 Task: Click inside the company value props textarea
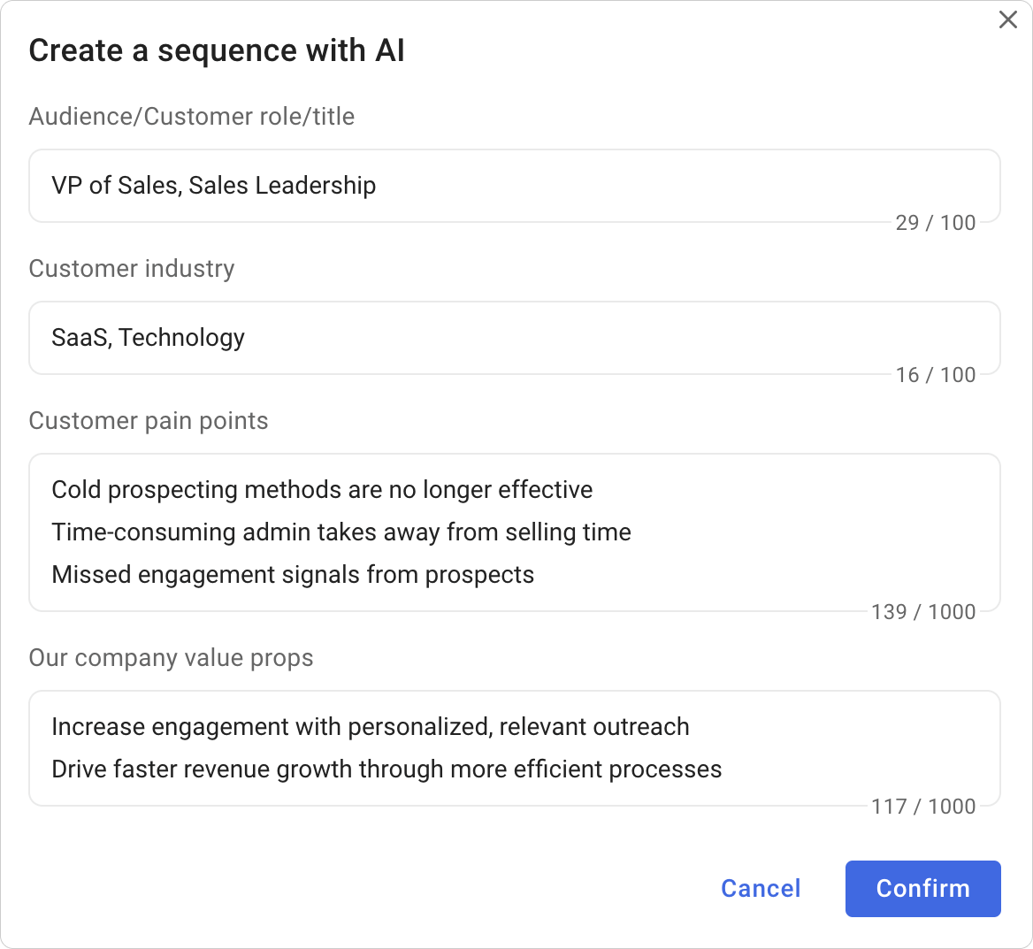point(513,747)
